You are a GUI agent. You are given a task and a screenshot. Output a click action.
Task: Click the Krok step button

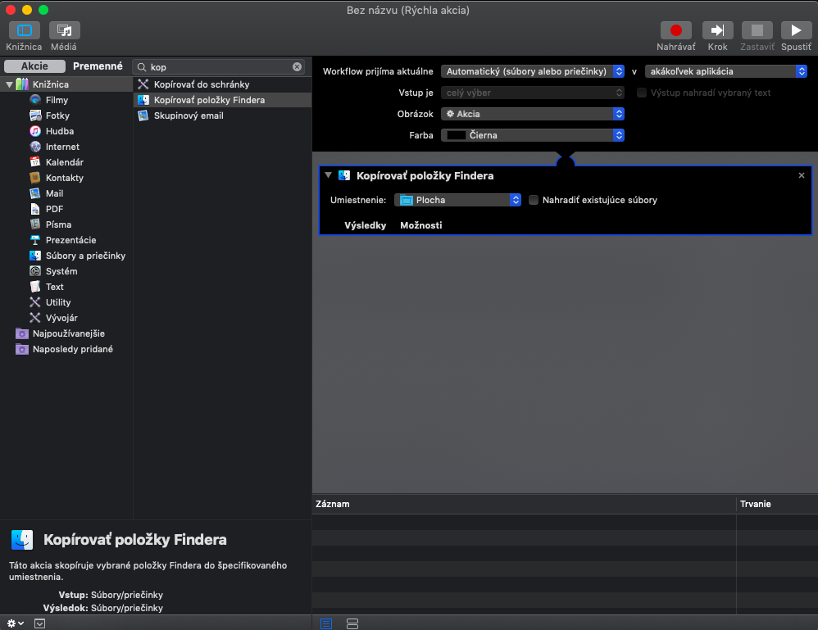(717, 31)
